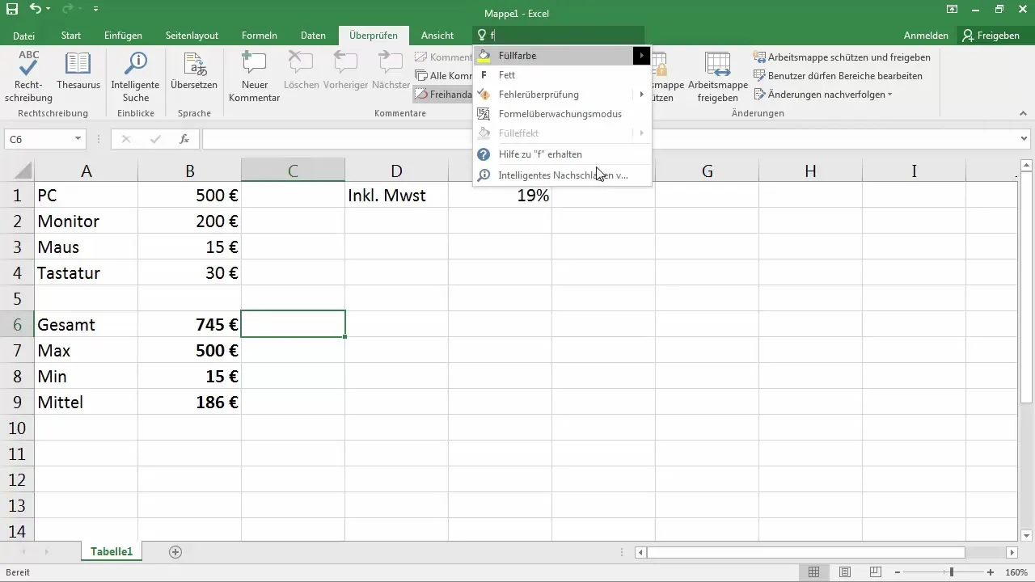Click Benutzer dürfen Bereiche bearbeiten
Image resolution: width=1035 pixels, height=582 pixels.
click(x=838, y=76)
